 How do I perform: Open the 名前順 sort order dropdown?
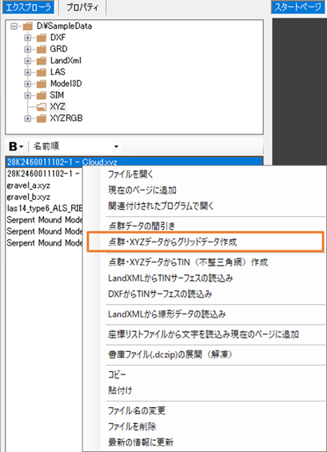pos(75,146)
